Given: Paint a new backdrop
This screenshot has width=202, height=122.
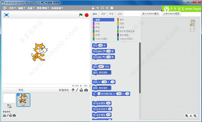Looking at the screenshot, I should pyautogui.click(x=7, y=115).
